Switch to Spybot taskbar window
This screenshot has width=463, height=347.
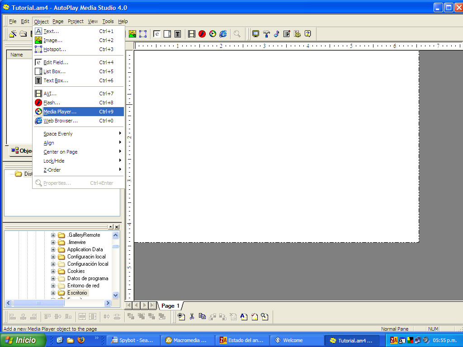coord(133,340)
